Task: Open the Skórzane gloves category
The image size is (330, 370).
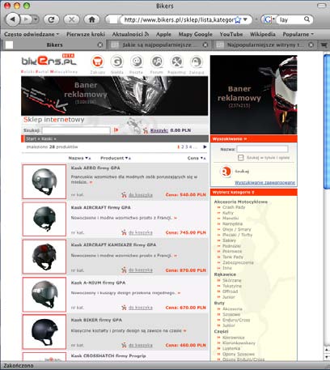Action: (x=232, y=280)
